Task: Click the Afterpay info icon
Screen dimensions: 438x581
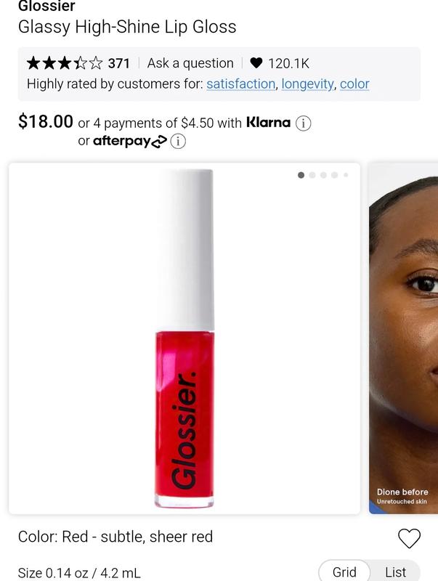Action: click(178, 141)
